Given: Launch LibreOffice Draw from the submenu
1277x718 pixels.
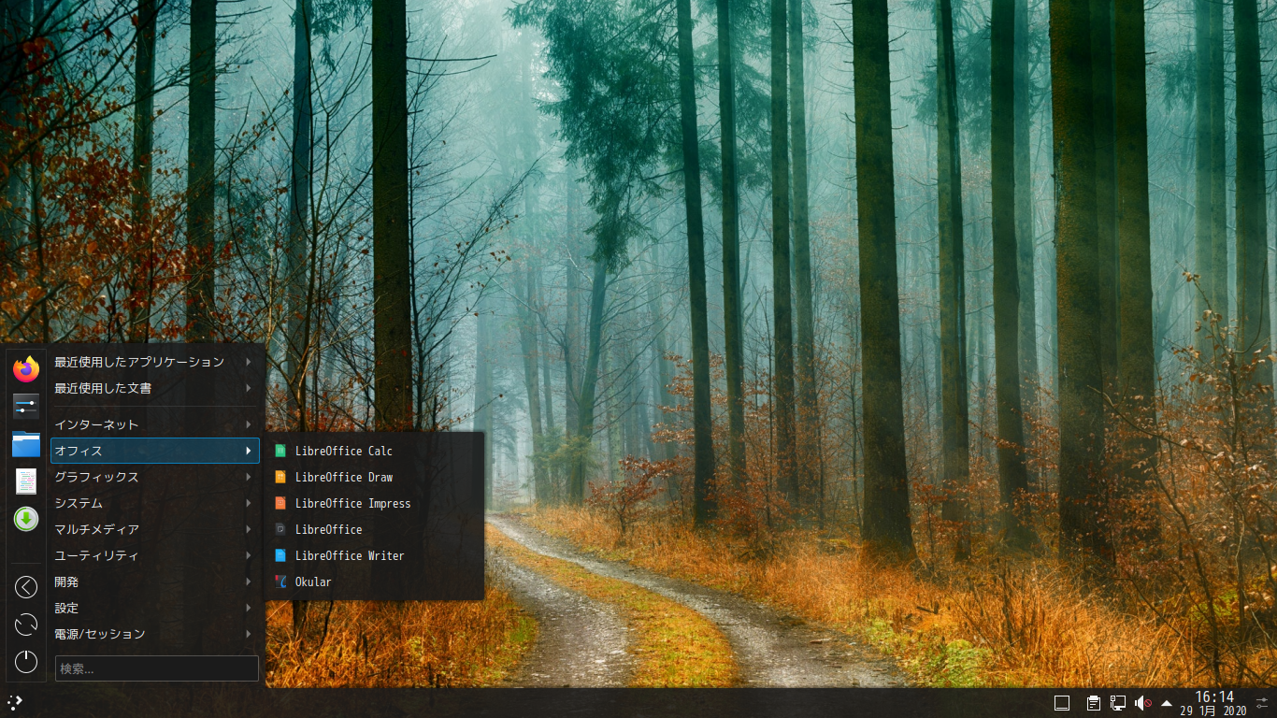Looking at the screenshot, I should click(375, 477).
